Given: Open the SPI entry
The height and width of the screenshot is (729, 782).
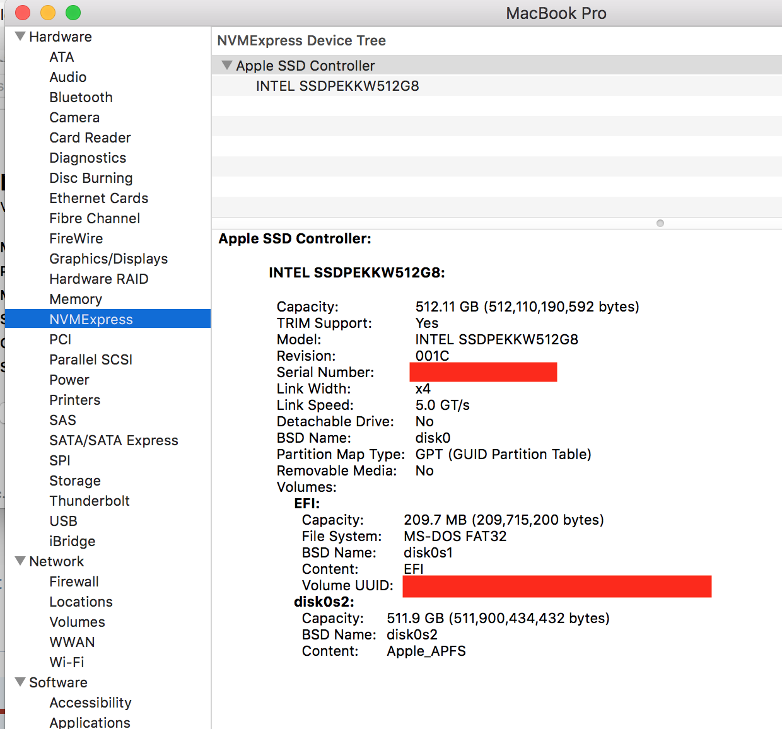Looking at the screenshot, I should (x=60, y=460).
